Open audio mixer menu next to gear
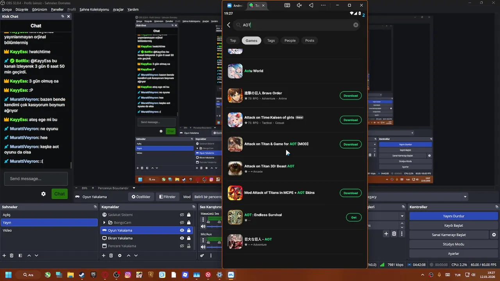This screenshot has width=500, height=281. [211, 256]
